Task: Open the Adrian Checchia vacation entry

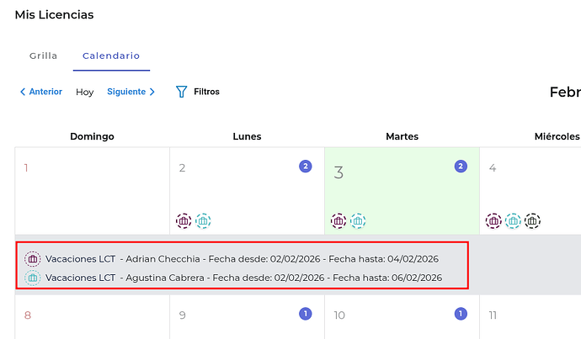Action: pos(242,258)
